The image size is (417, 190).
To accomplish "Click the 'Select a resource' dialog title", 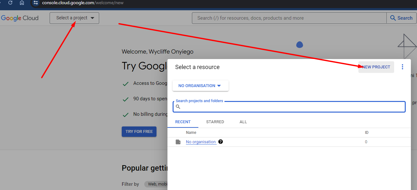I will pos(197,67).
